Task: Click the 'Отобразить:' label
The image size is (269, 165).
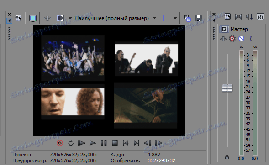Action: pyautogui.click(x=126, y=160)
